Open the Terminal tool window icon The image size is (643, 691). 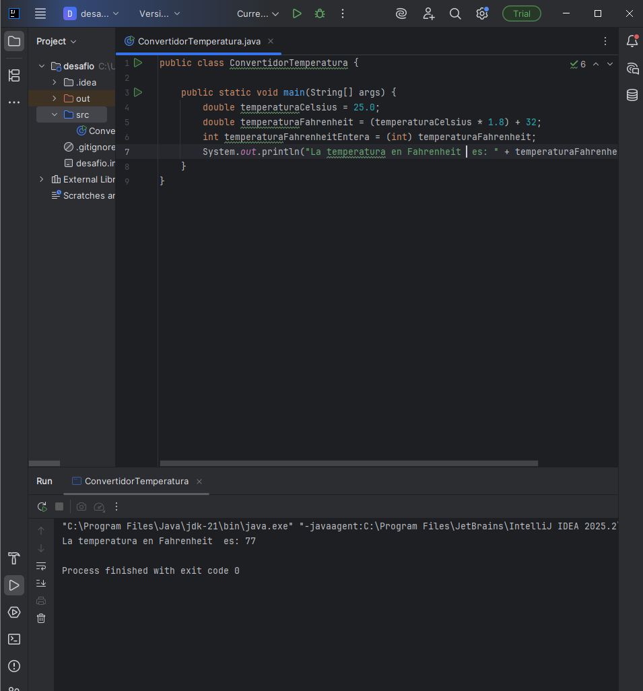click(14, 639)
